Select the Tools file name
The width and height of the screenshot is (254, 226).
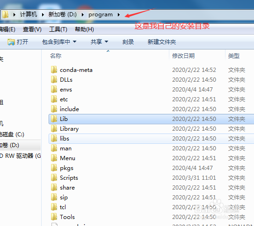(x=67, y=217)
